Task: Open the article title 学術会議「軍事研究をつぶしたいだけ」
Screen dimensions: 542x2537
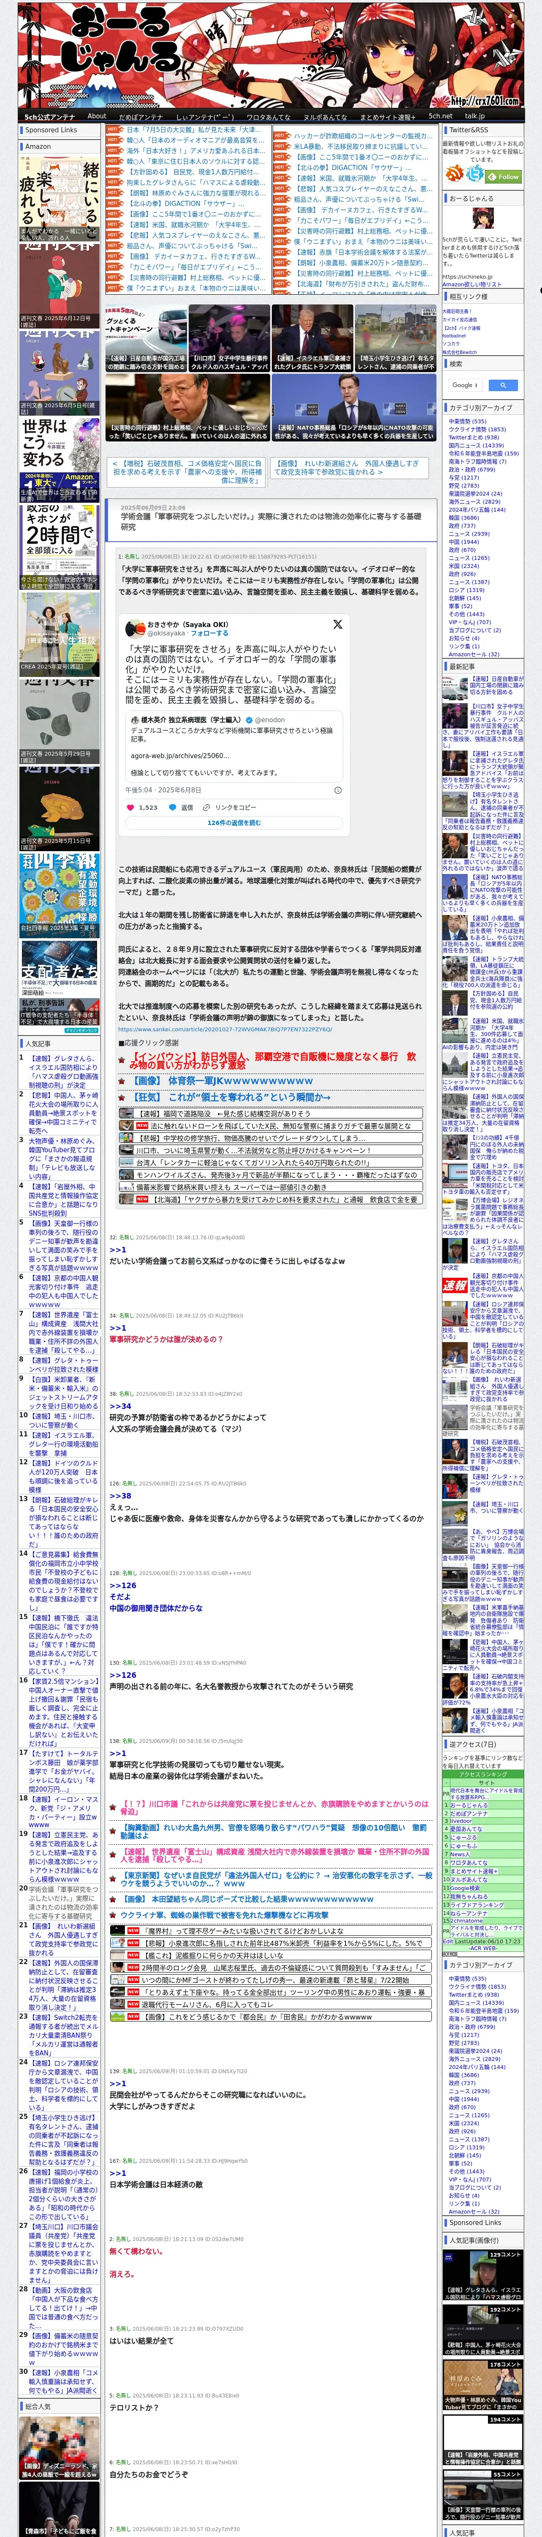Action: pyautogui.click(x=271, y=521)
